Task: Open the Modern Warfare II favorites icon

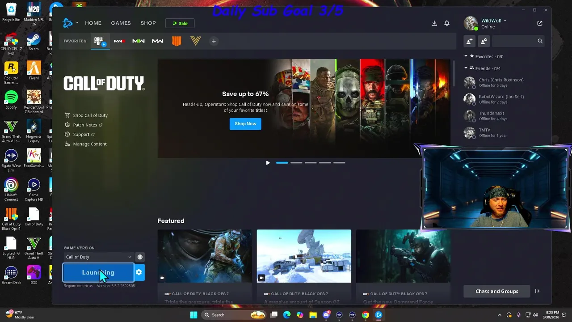Action: point(138,41)
